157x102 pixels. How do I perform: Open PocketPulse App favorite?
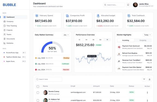[x=15, y=53]
